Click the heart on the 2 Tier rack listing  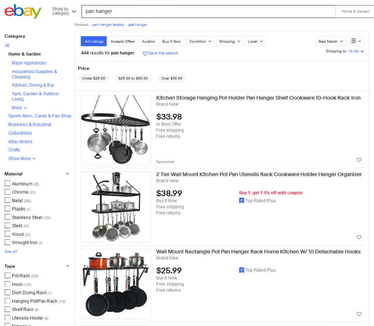pyautogui.click(x=359, y=237)
